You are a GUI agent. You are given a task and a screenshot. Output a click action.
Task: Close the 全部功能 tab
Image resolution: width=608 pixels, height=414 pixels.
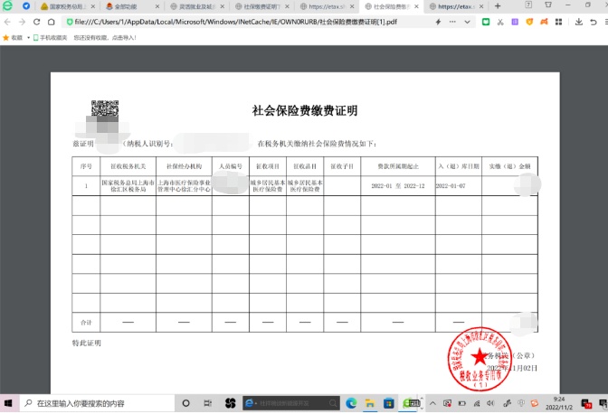[x=157, y=6]
